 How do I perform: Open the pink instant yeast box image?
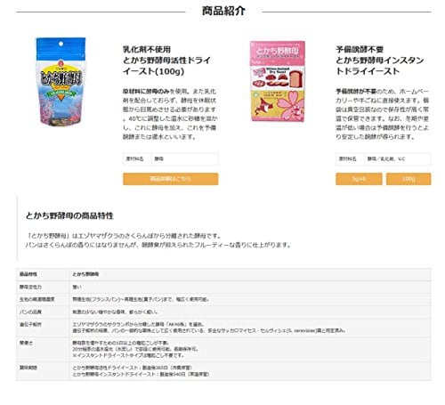pos(278,81)
